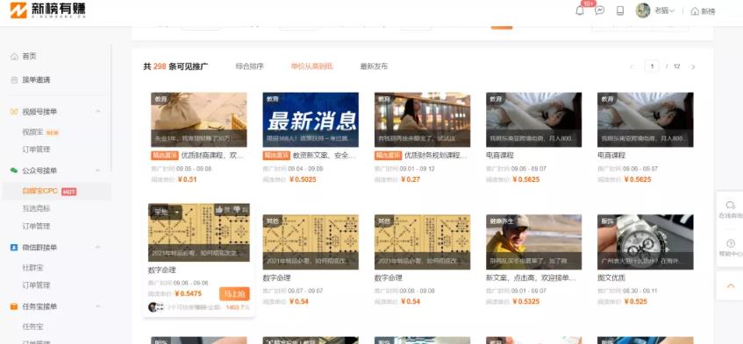Collapse the 微信群接单 sidebar section
Viewport: 743px width, 344px height.
click(x=98, y=247)
